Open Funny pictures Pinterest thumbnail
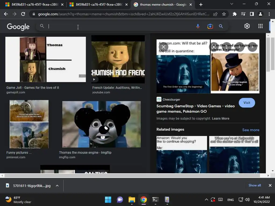Viewport: 275px width, 206px height. pos(29,124)
